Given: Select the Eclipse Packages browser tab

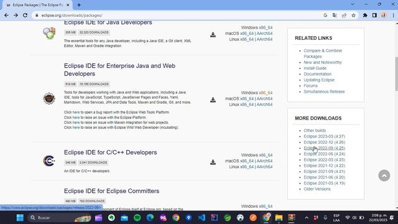Looking at the screenshot, I should tap(38, 5).
